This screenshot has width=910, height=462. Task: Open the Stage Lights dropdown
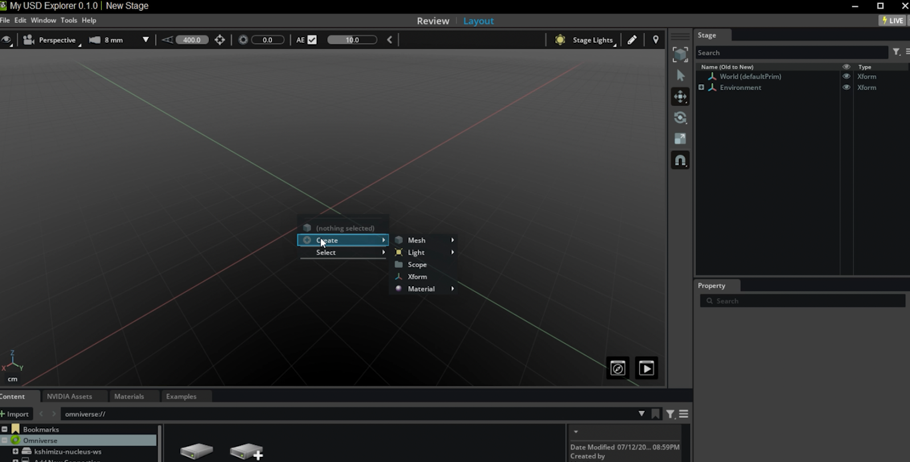(x=593, y=40)
